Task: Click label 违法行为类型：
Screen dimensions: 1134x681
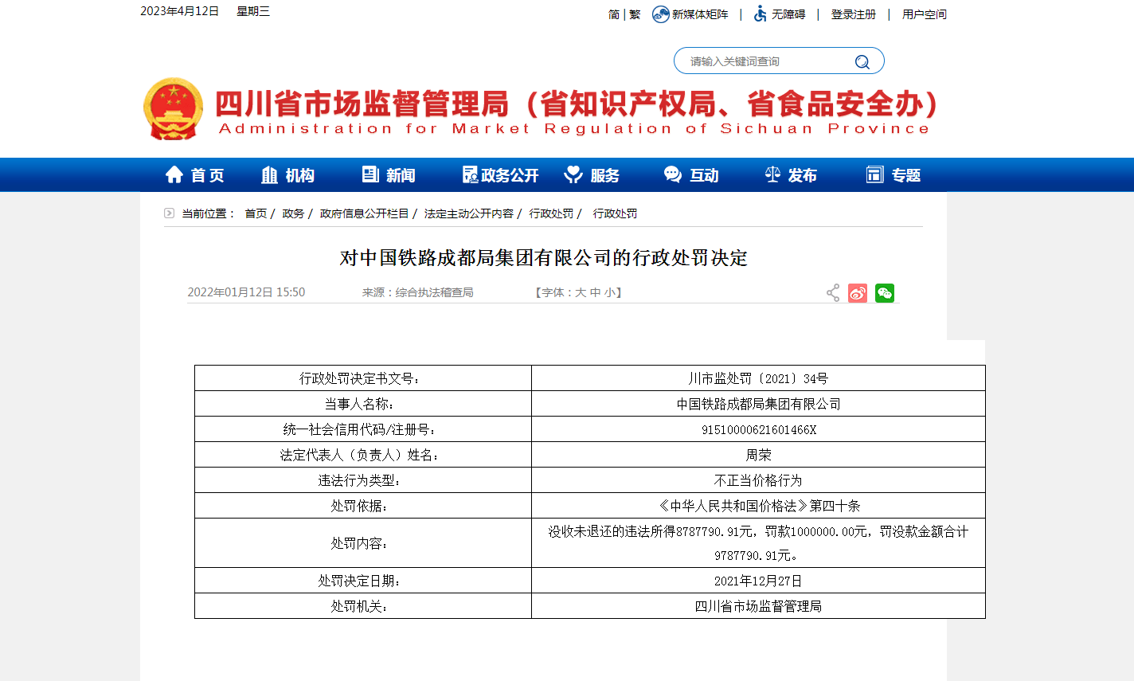Action: [x=360, y=480]
